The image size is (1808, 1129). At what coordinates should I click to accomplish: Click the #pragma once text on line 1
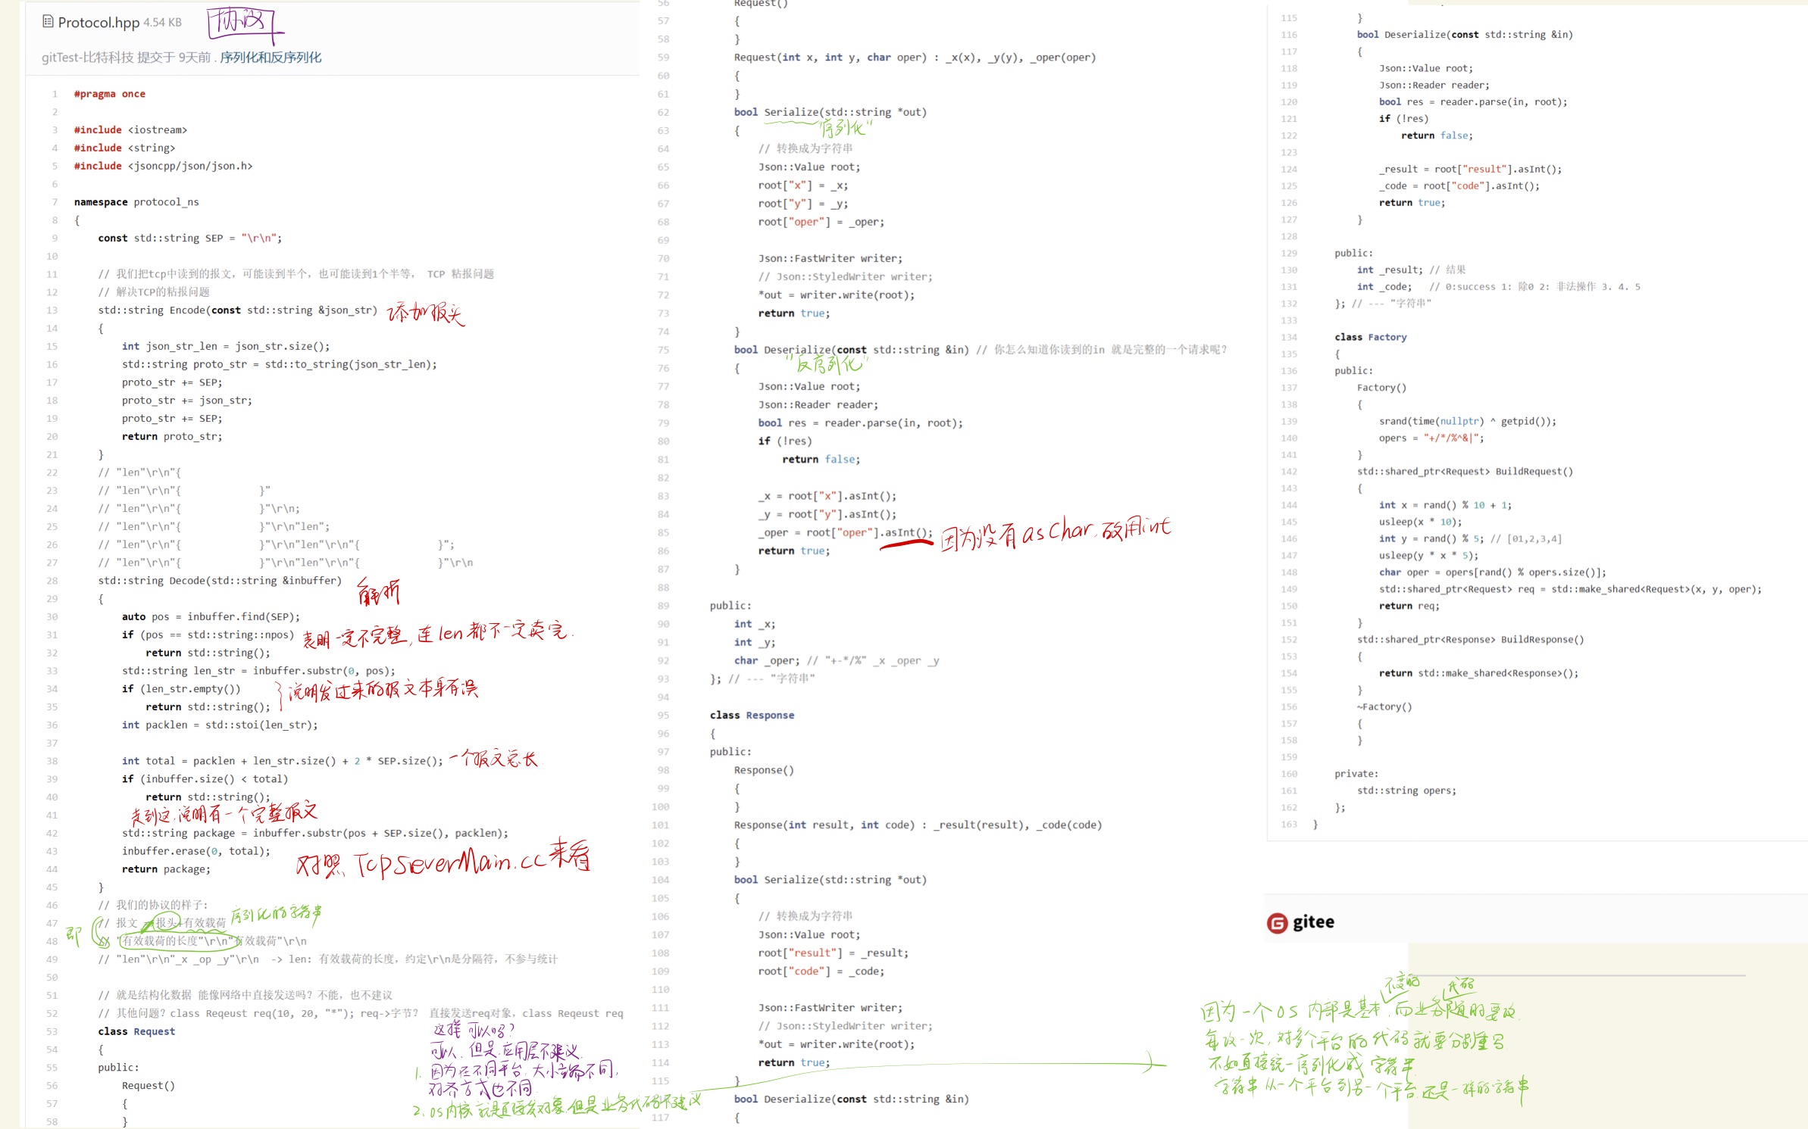(x=109, y=94)
